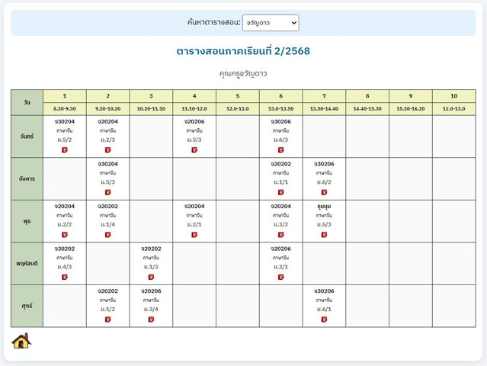Click red icon in Monday period 1 ม.5/2
The width and height of the screenshot is (487, 366).
click(65, 150)
